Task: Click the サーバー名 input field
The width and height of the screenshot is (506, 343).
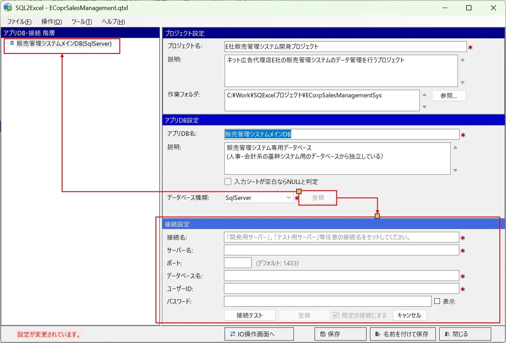Action: pos(341,250)
